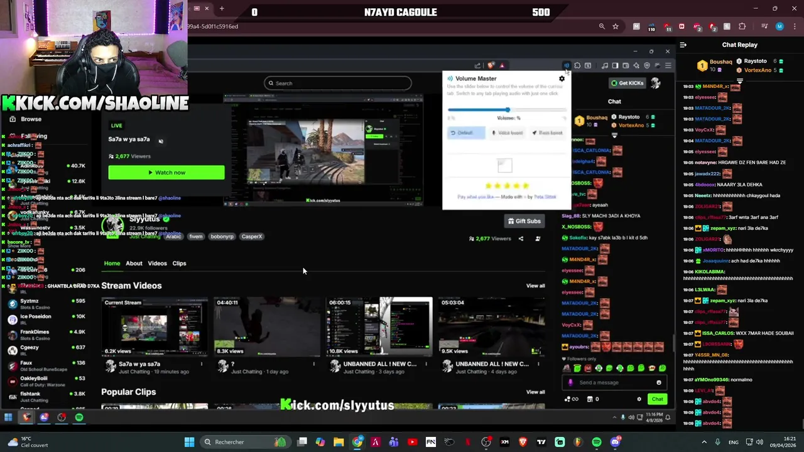Open the Current Stream video thumbnail
Image resolution: width=804 pixels, height=452 pixels.
point(155,326)
